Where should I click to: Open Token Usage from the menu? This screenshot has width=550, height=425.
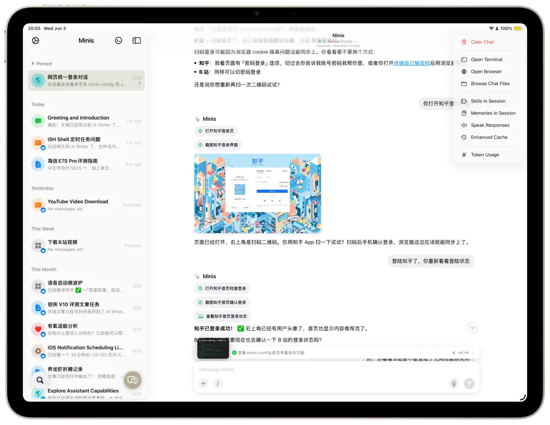coord(488,155)
